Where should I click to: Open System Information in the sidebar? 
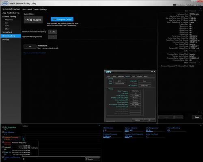tap(11, 9)
